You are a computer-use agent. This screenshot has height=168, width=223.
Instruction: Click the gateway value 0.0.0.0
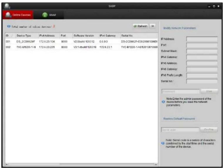point(103,41)
